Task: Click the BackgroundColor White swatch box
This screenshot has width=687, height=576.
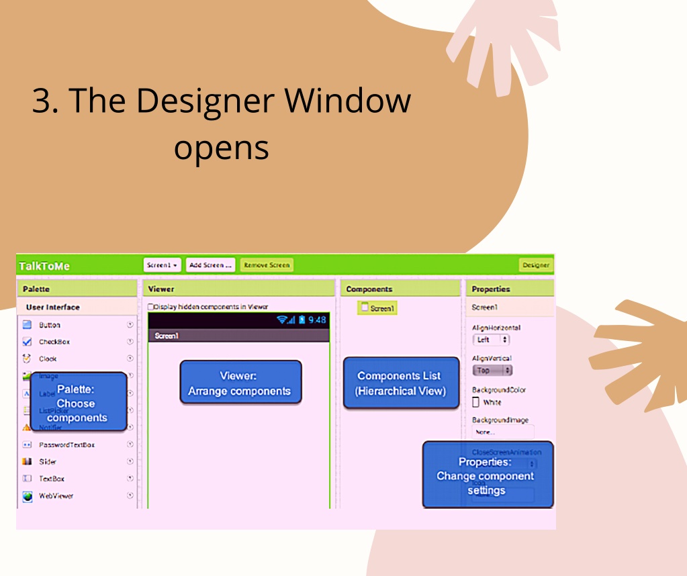Action: 476,402
